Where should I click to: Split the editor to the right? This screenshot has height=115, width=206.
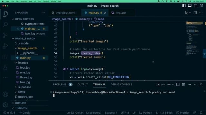[x=195, y=13]
